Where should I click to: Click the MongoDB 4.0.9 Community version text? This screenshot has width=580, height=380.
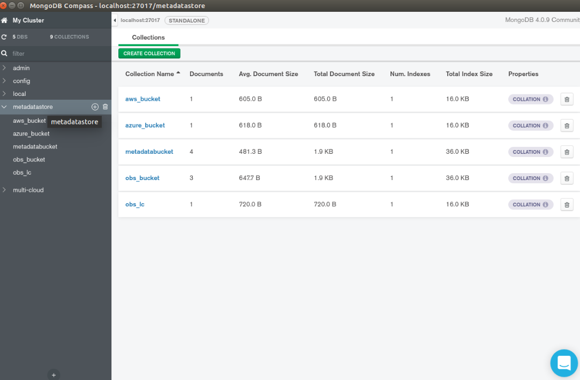pyautogui.click(x=543, y=20)
